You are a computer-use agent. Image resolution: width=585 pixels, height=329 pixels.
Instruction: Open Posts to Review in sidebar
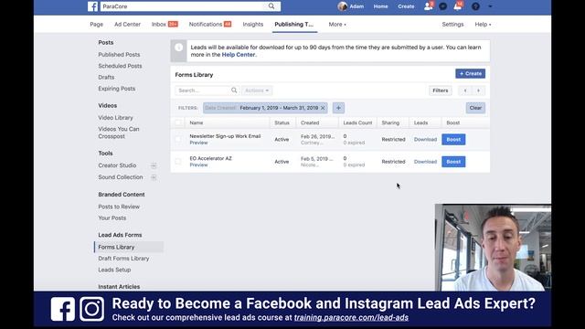click(x=119, y=207)
